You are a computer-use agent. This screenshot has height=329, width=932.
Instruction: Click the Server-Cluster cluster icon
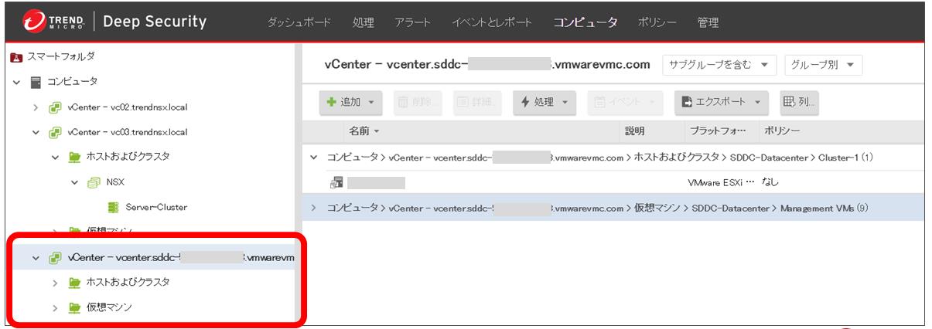(x=114, y=207)
